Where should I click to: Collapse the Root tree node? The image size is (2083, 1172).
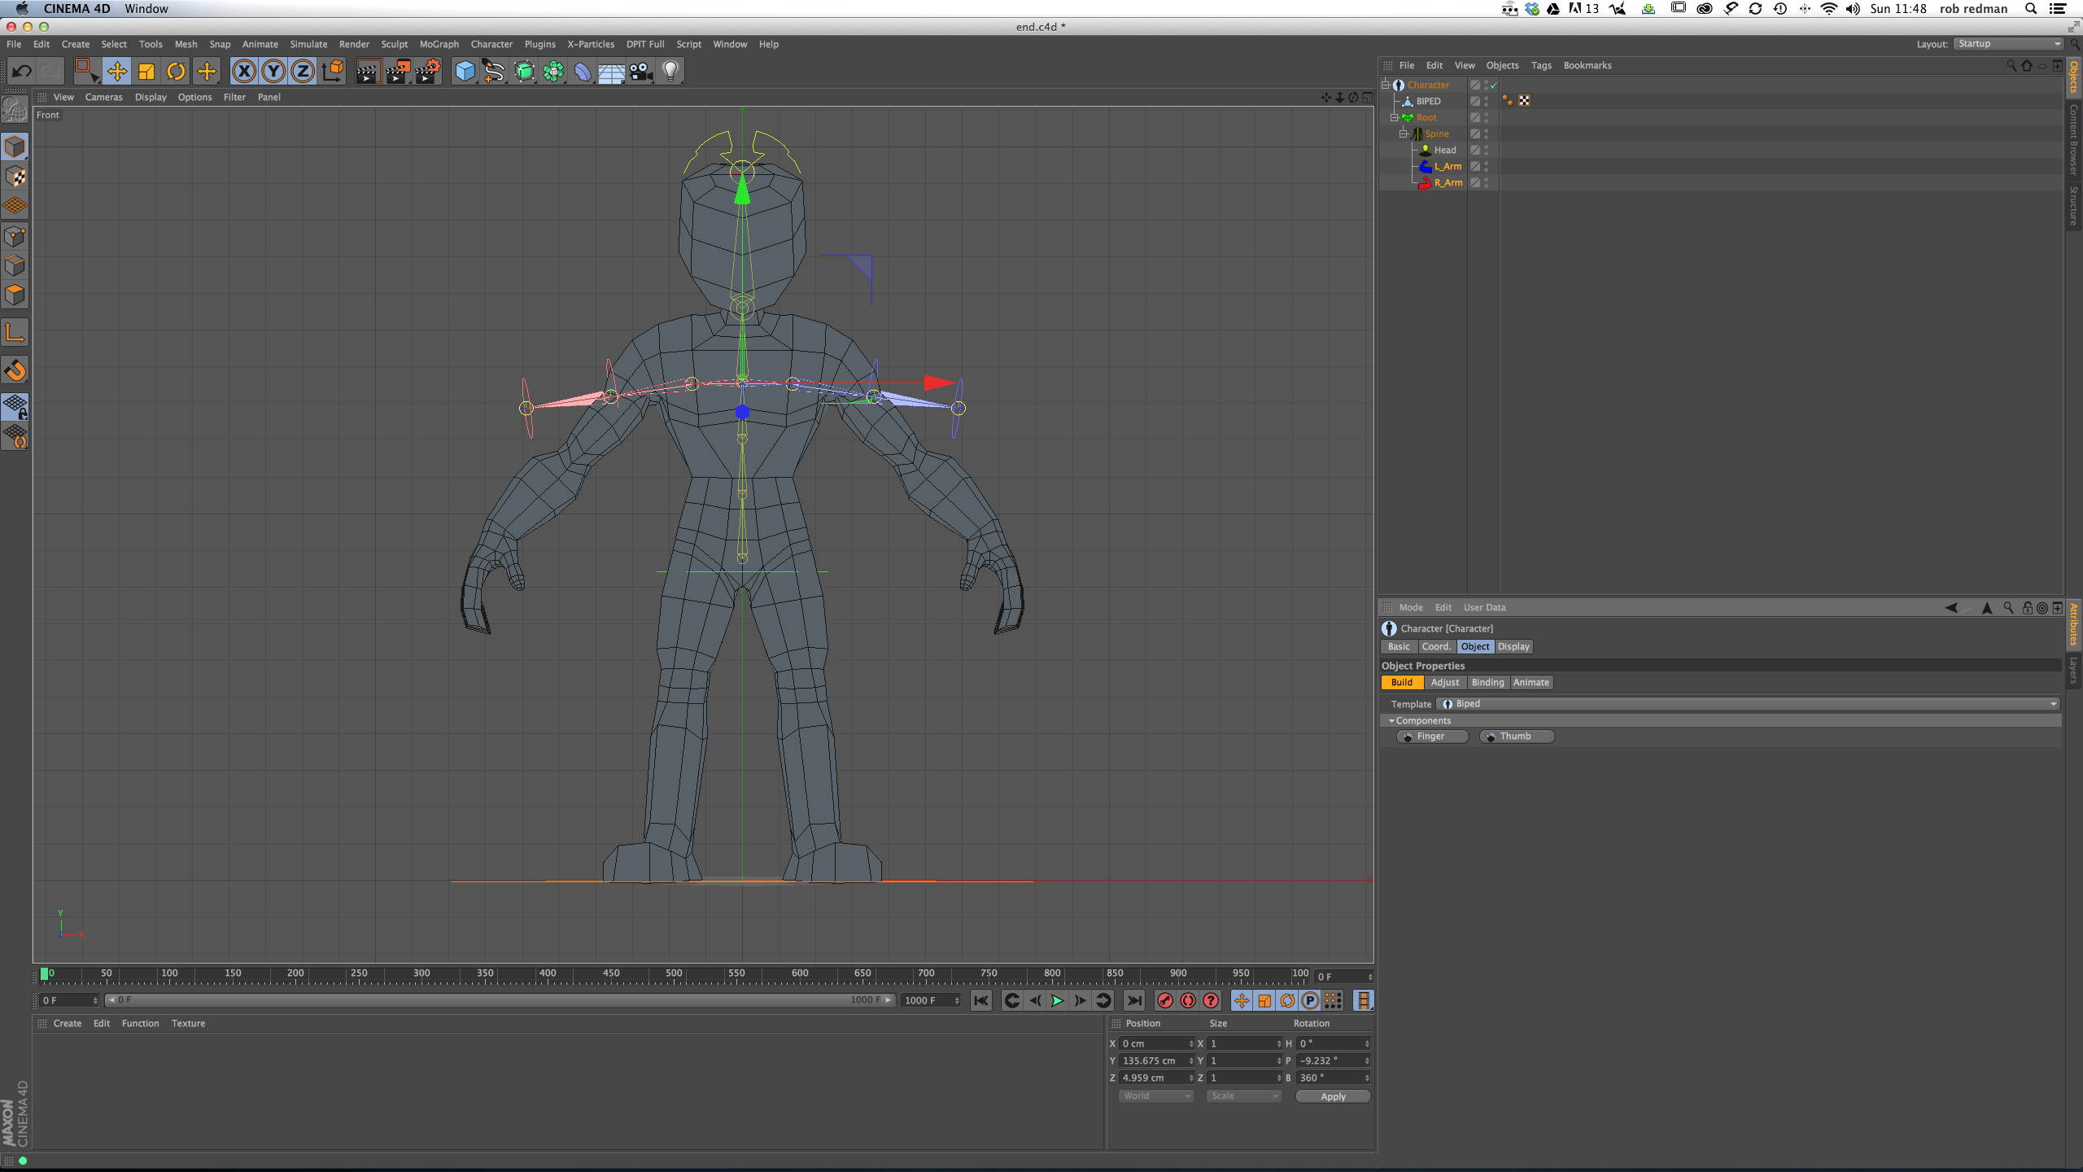(x=1394, y=117)
